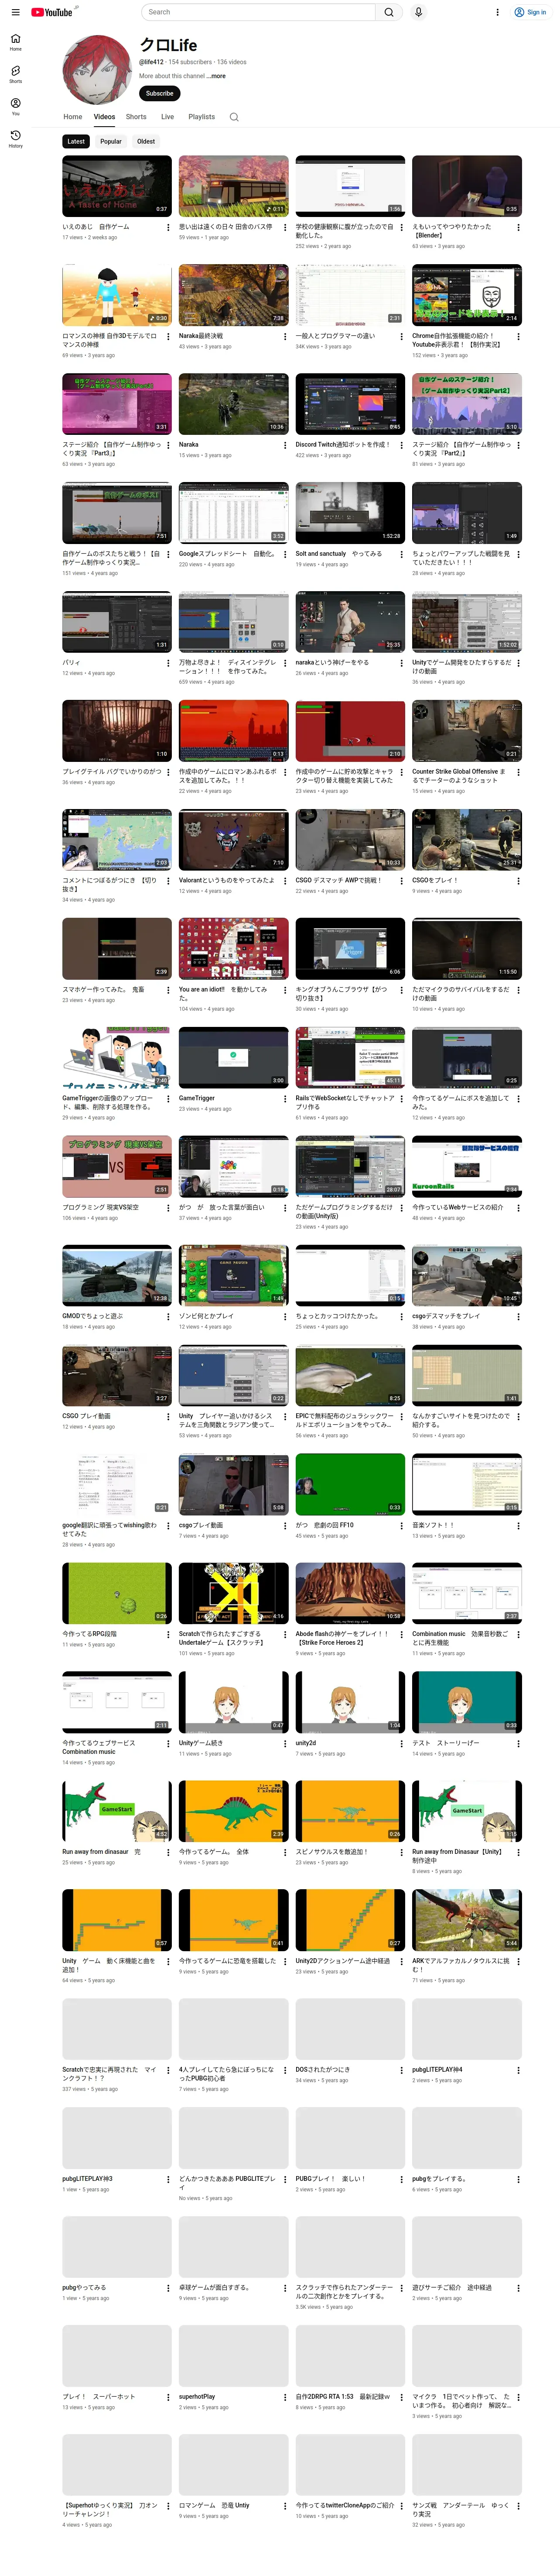Viewport: 560px width, 2576px height.
Task: Open action menu for バツイ video
Action: click(x=168, y=664)
